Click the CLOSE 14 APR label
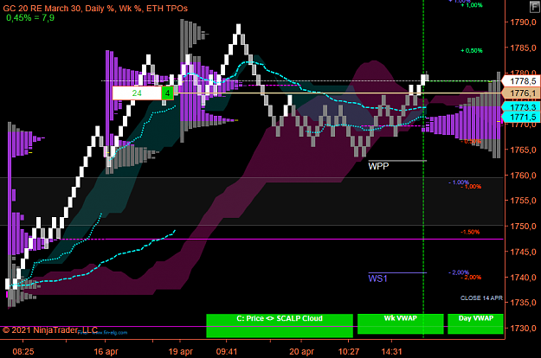 (481, 298)
